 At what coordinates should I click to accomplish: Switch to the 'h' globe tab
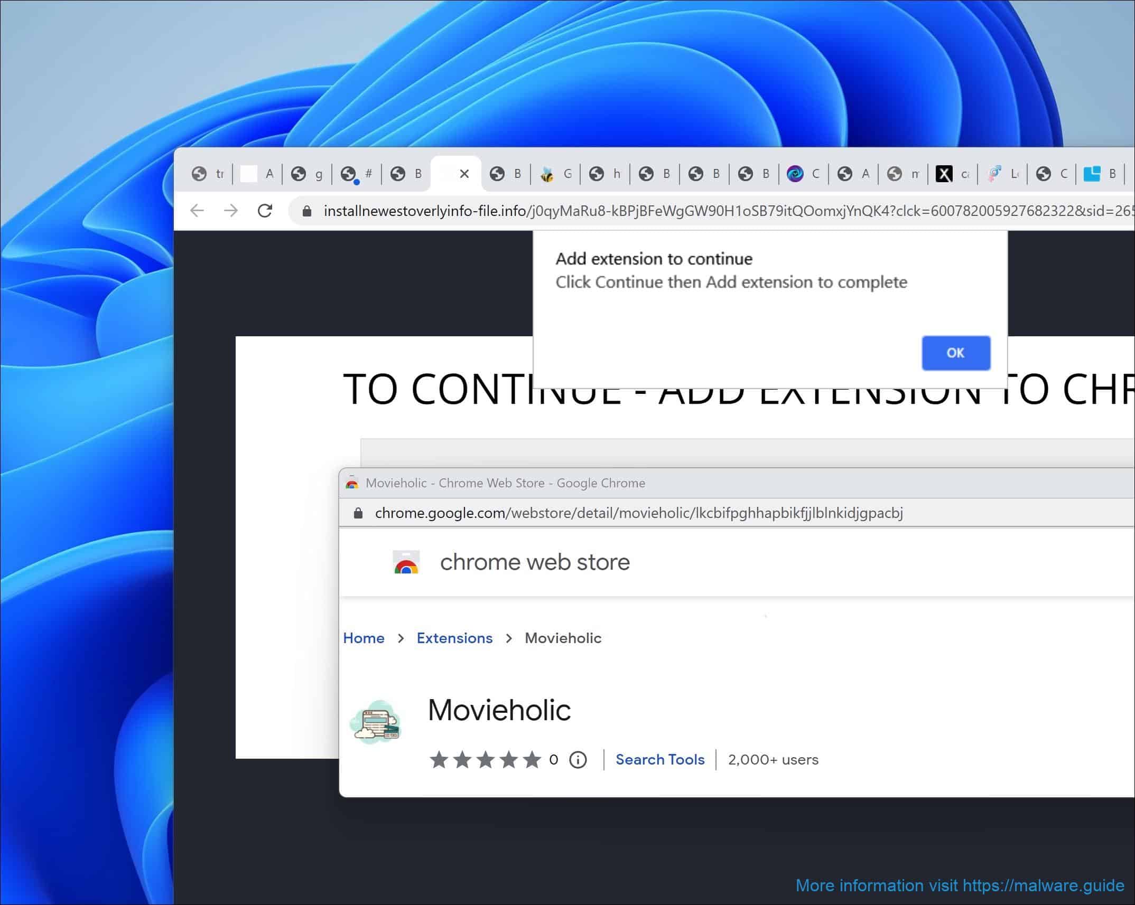pos(606,174)
